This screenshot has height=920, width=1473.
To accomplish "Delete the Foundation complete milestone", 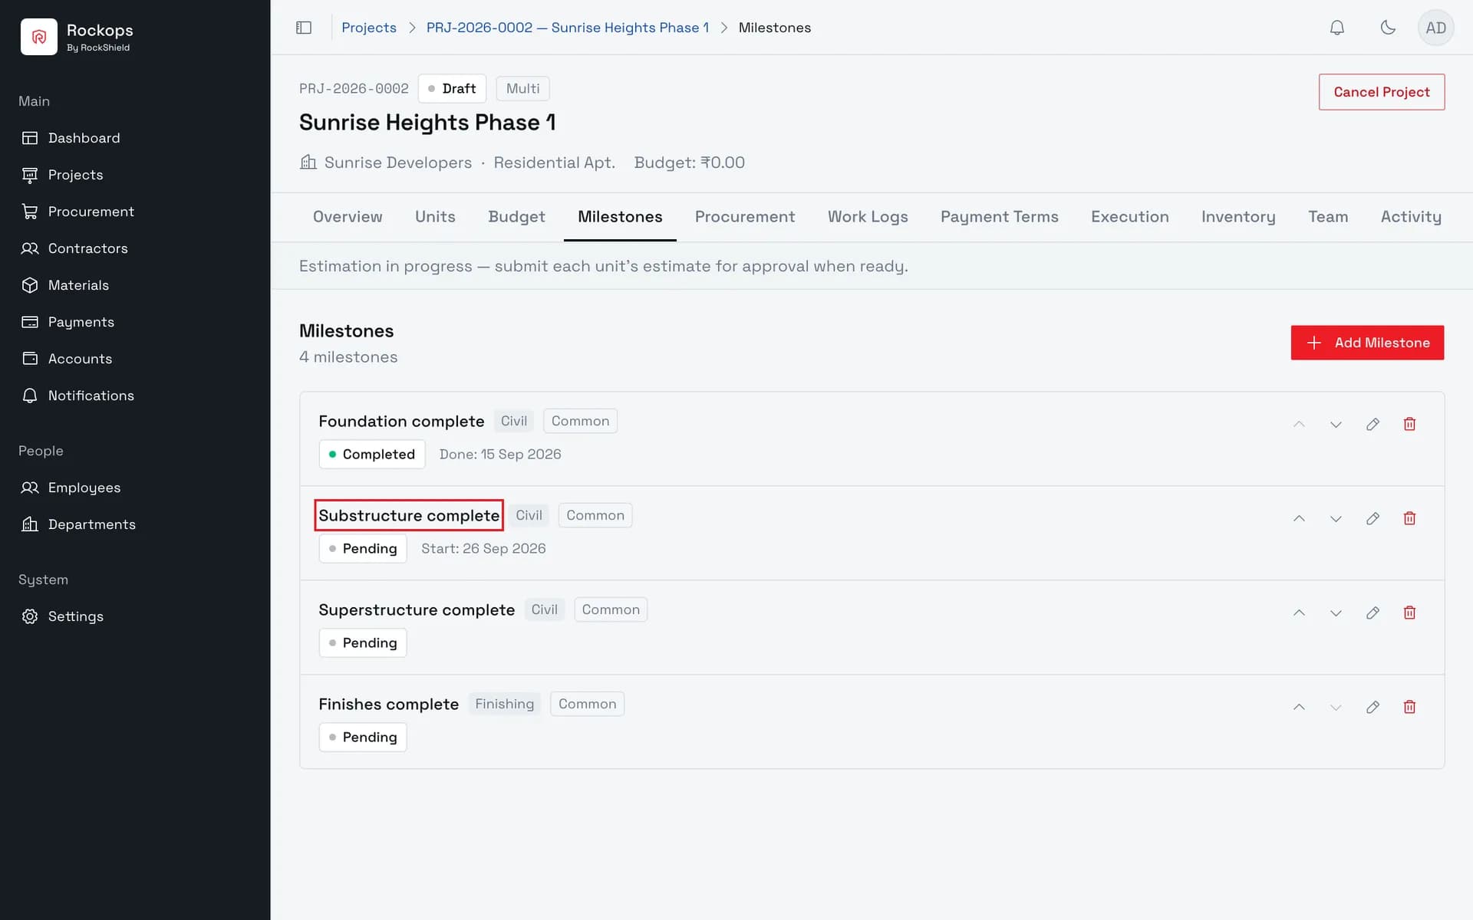I will click(1409, 424).
